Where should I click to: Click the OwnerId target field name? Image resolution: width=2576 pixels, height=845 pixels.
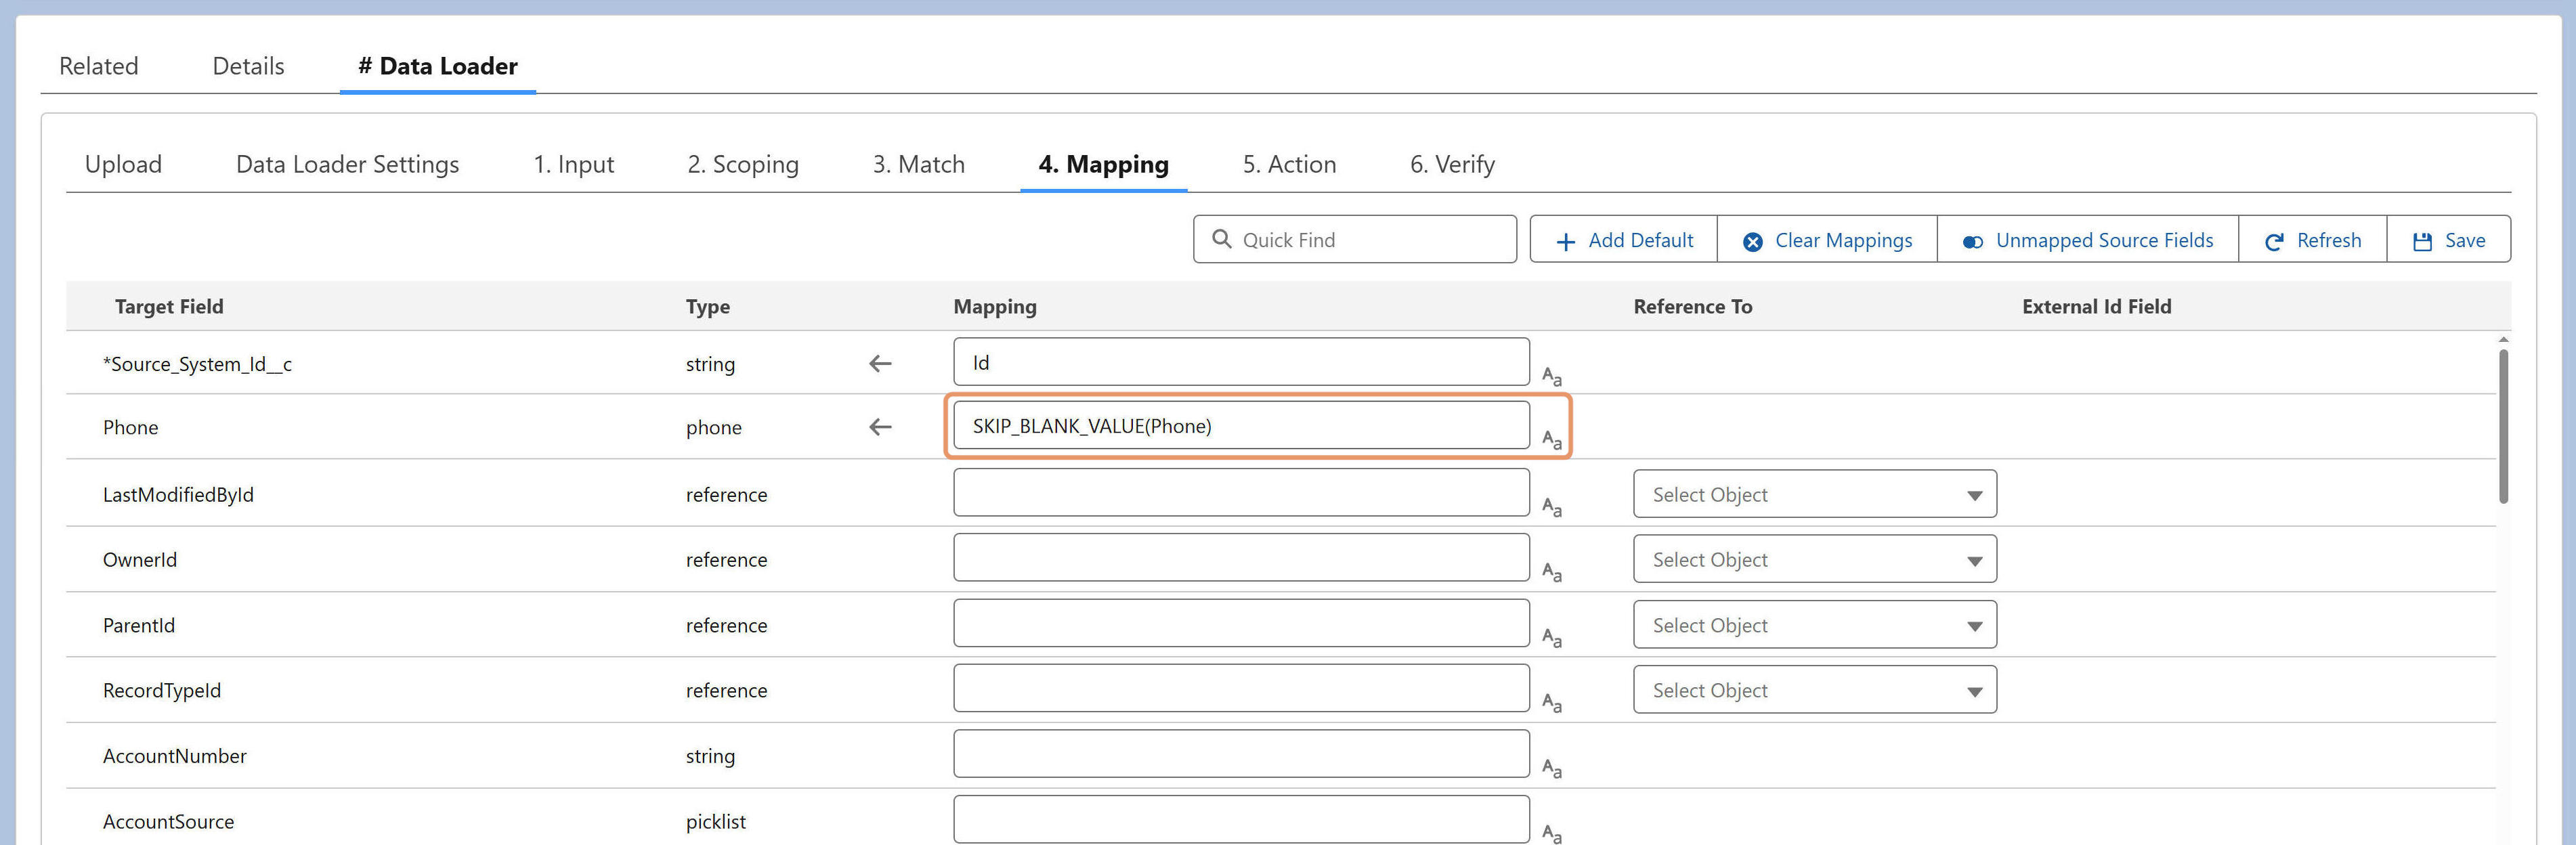[140, 560]
